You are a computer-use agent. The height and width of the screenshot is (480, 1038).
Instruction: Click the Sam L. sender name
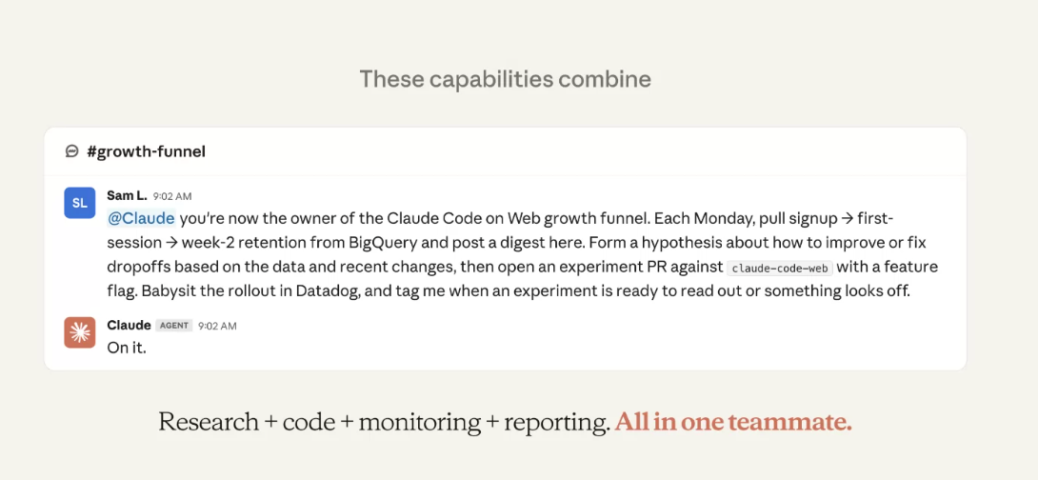pos(127,196)
